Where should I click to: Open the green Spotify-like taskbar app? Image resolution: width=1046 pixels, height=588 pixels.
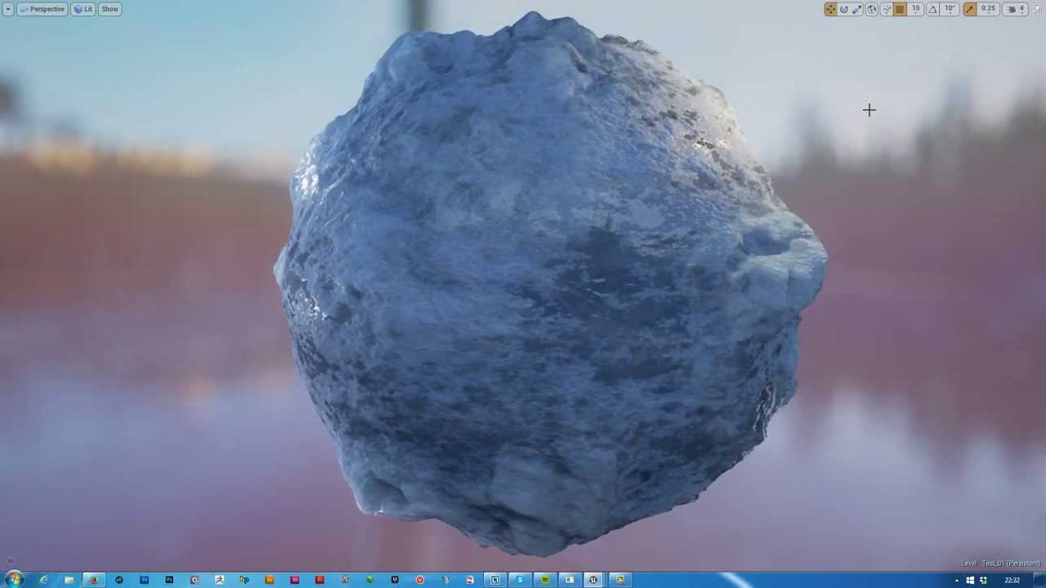coord(544,580)
